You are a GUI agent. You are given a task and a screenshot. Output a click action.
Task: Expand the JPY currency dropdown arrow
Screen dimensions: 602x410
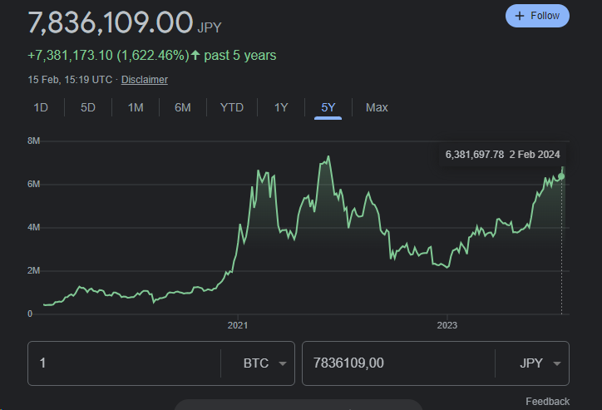(556, 364)
